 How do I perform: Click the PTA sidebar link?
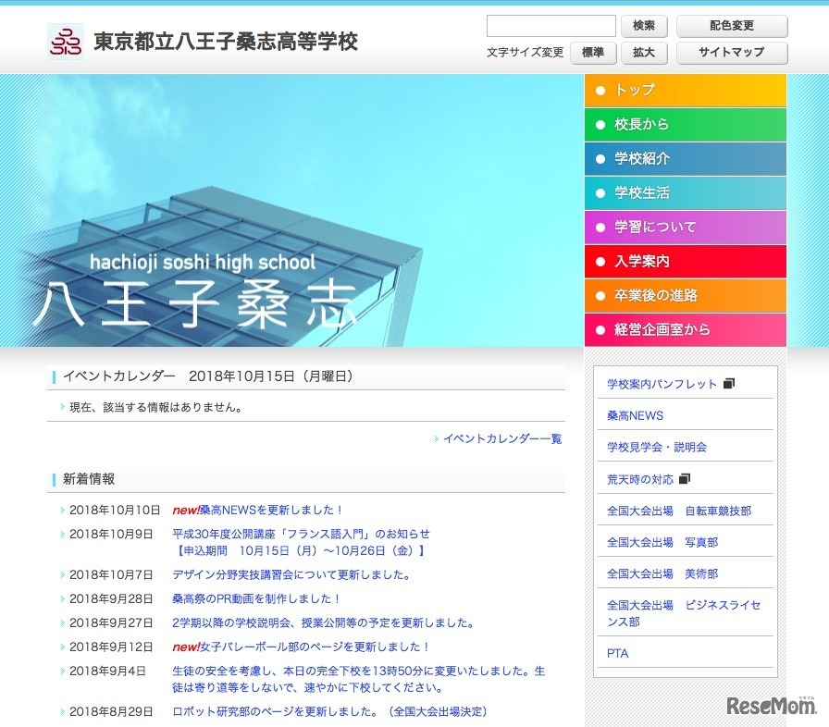[617, 653]
